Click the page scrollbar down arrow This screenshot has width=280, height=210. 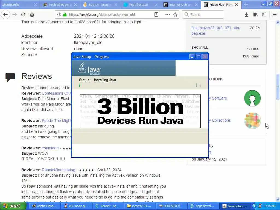pyautogui.click(x=278, y=199)
